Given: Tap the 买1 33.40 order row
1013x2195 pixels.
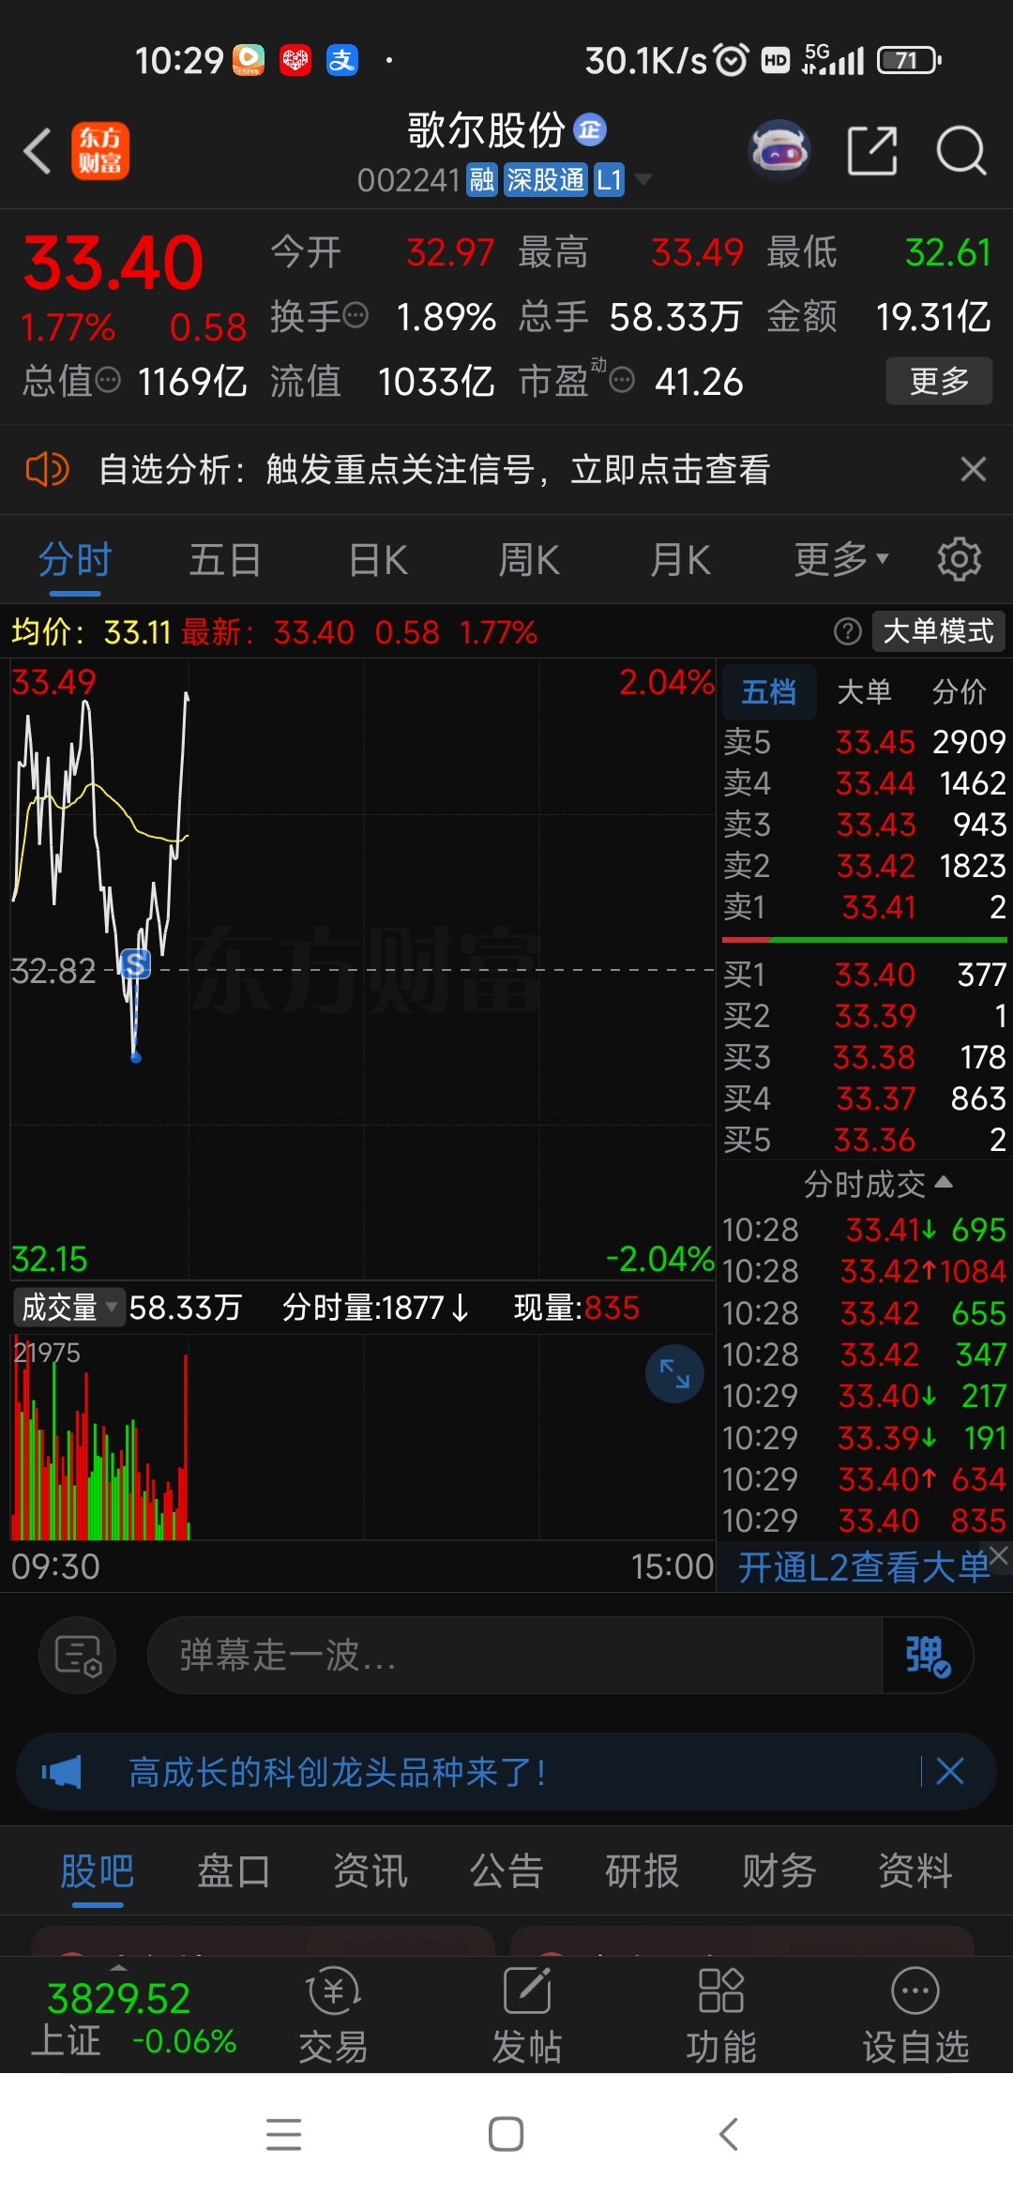Looking at the screenshot, I should point(864,975).
